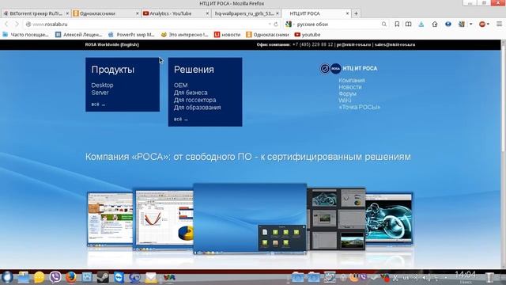Open a new tab with plus button
506x285 pixels.
[x=356, y=13]
